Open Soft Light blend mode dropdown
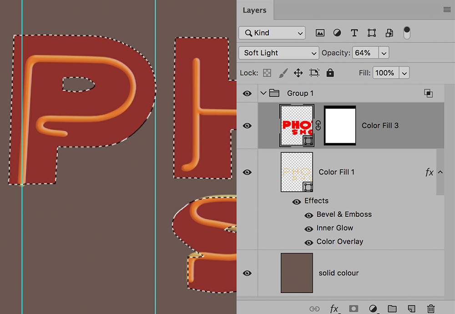Viewport: 455px width, 314px height. click(x=279, y=53)
